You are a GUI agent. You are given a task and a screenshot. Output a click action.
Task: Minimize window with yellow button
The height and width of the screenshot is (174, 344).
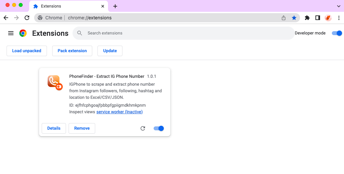coord(14,5)
